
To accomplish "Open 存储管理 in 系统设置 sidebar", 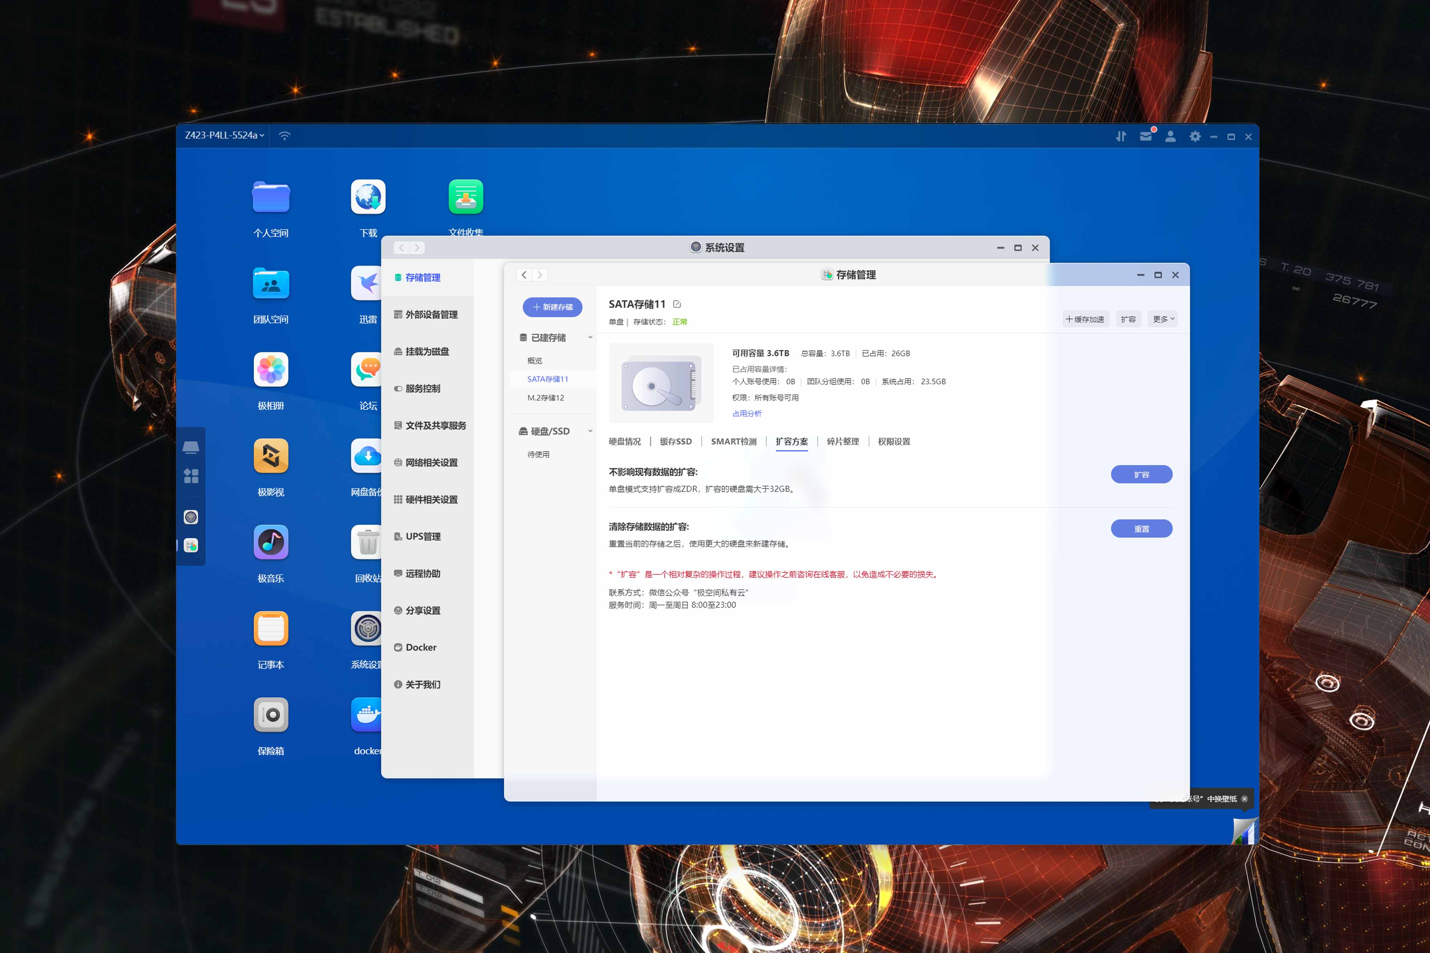I will pos(427,277).
